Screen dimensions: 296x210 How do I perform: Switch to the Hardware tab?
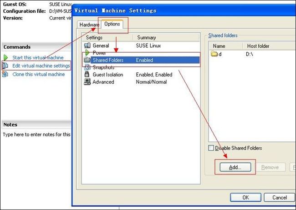tap(89, 25)
